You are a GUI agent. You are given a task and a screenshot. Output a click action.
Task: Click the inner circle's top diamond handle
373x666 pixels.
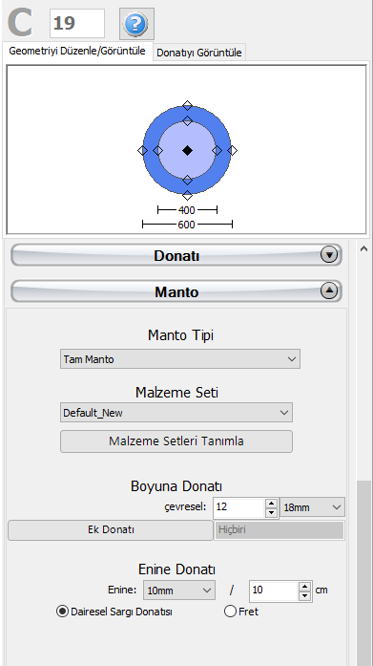[x=187, y=121]
